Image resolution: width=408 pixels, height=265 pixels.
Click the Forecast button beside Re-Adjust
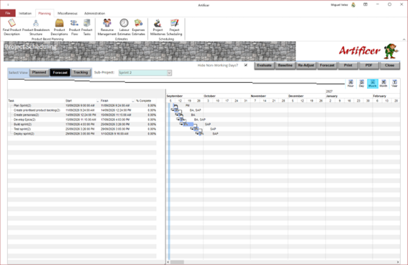click(327, 65)
